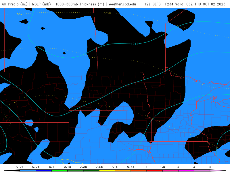
Task: Click the orange 0.5 legend swatch
Action: click(x=123, y=171)
